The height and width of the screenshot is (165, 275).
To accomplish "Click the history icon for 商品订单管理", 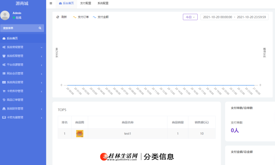I will tap(4, 100).
